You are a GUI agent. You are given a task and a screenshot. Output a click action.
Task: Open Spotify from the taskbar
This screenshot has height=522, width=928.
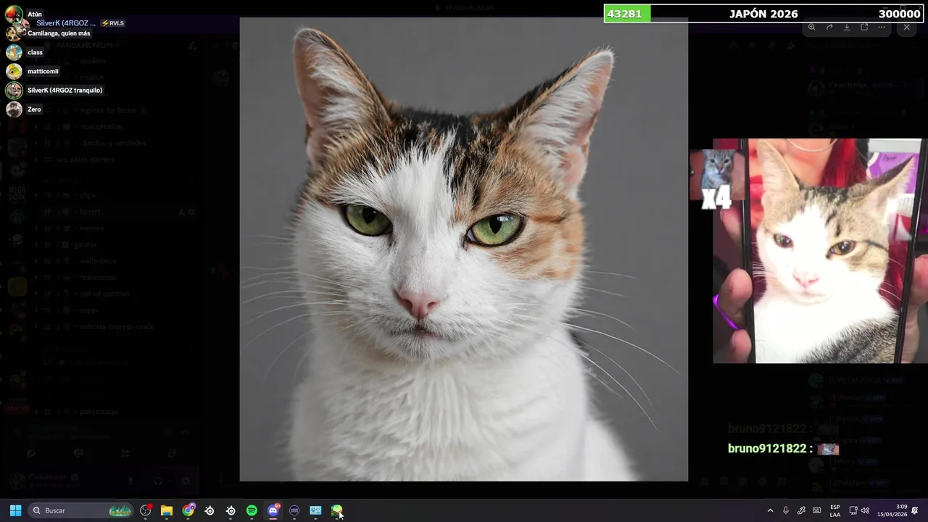[252, 510]
